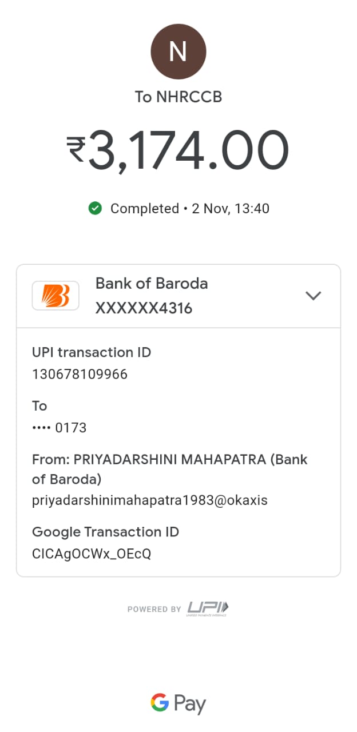Select account number XXXXXX4316
The image size is (357, 732).
pyautogui.click(x=144, y=309)
